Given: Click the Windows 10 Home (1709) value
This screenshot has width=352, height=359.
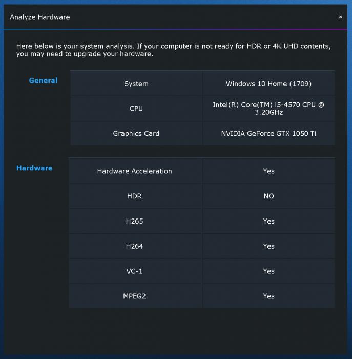Looking at the screenshot, I should click(268, 84).
